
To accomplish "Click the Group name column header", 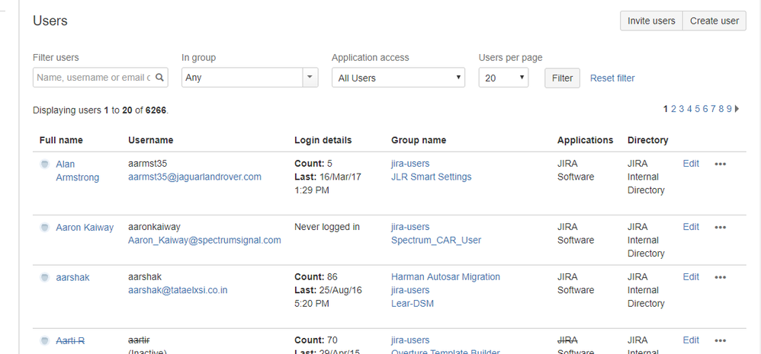I will coord(419,140).
